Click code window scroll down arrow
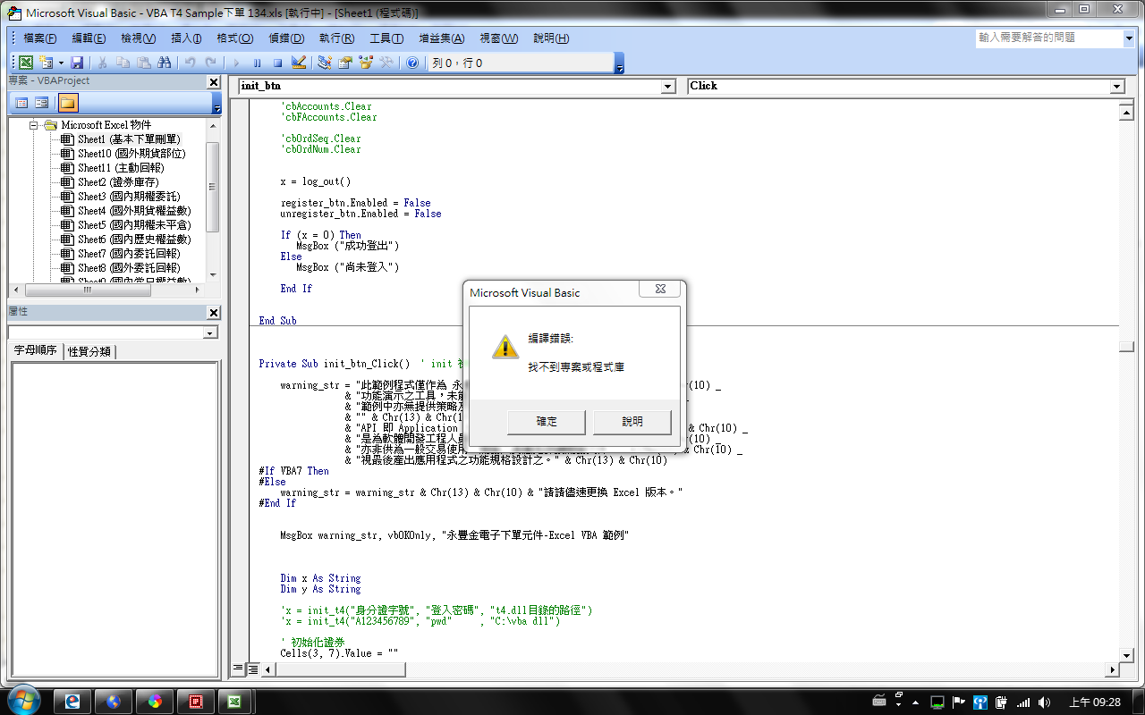 1127,655
